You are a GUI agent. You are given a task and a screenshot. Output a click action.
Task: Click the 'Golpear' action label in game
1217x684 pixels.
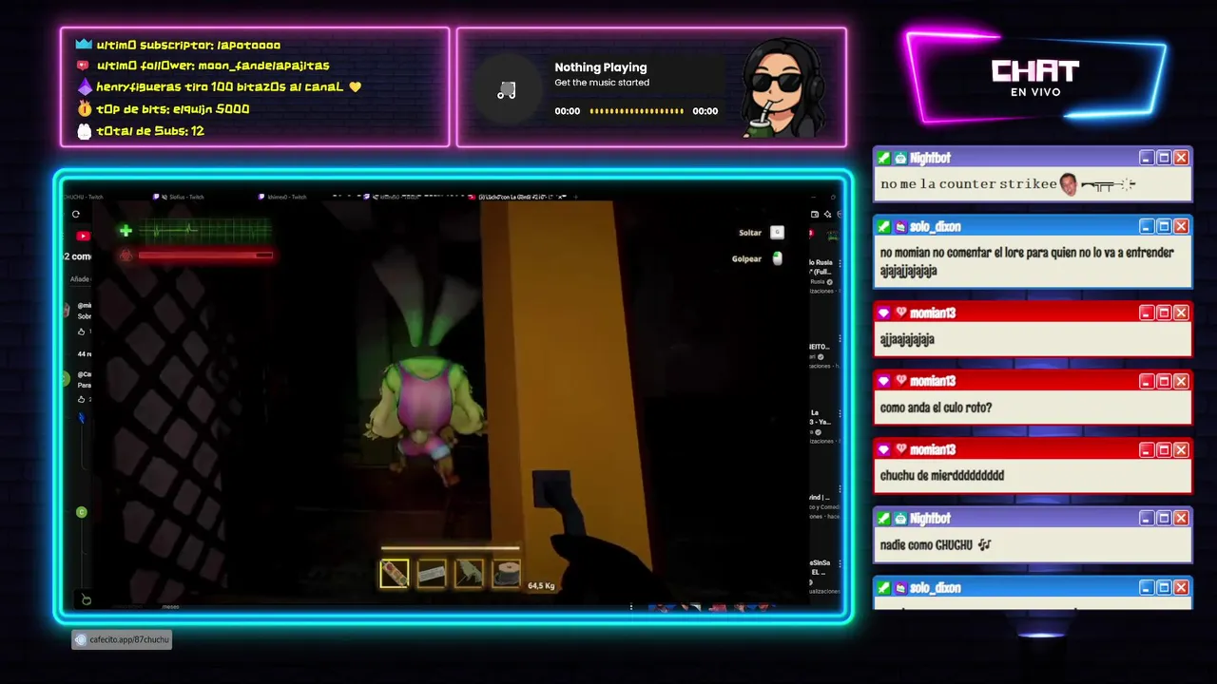click(x=746, y=258)
